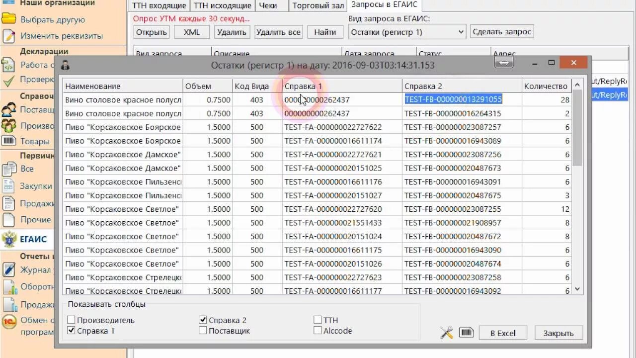Viewport: 636px width, 358px height.
Task: Sort by Код Вида column header
Action: [x=257, y=86]
